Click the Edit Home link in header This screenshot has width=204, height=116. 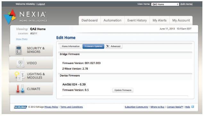[186, 4]
